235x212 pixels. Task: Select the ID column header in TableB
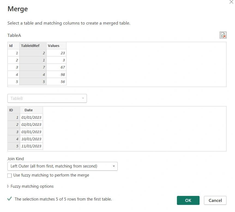14,110
